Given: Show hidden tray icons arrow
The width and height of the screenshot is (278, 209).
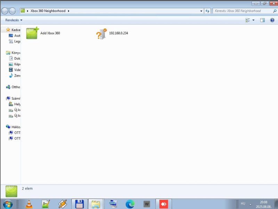Looking at the screenshot, I should click(250, 204).
